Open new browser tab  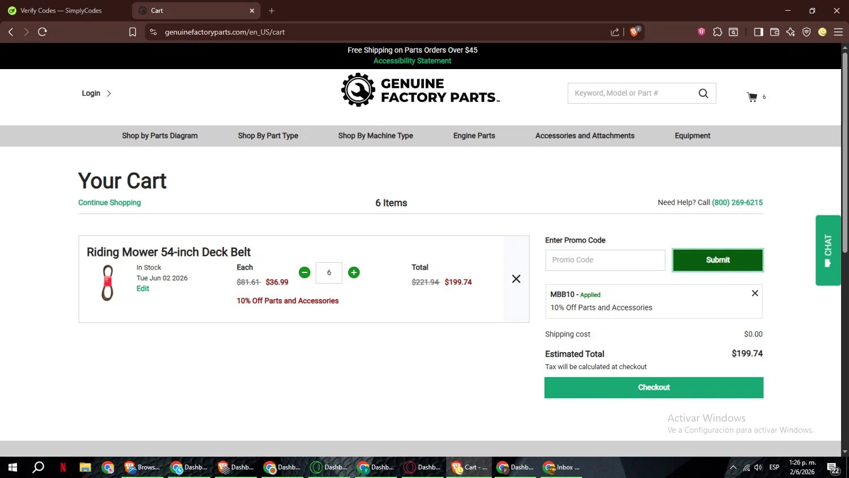[272, 10]
